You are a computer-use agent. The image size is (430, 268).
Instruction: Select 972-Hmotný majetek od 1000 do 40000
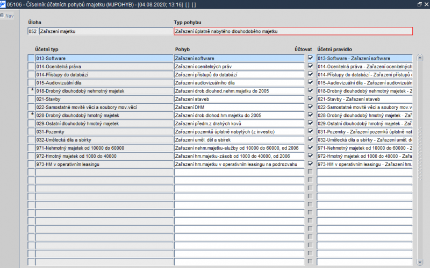[104, 156]
